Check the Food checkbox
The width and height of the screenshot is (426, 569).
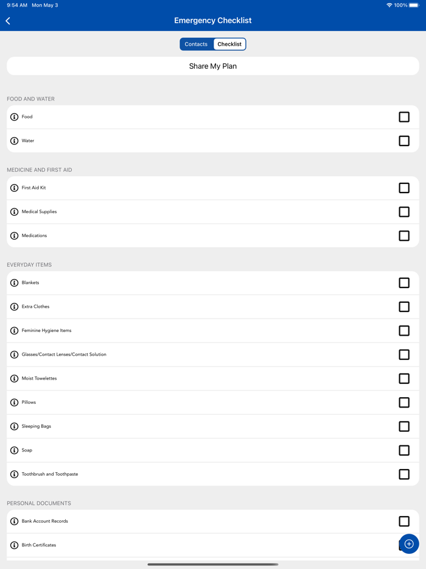pos(404,117)
